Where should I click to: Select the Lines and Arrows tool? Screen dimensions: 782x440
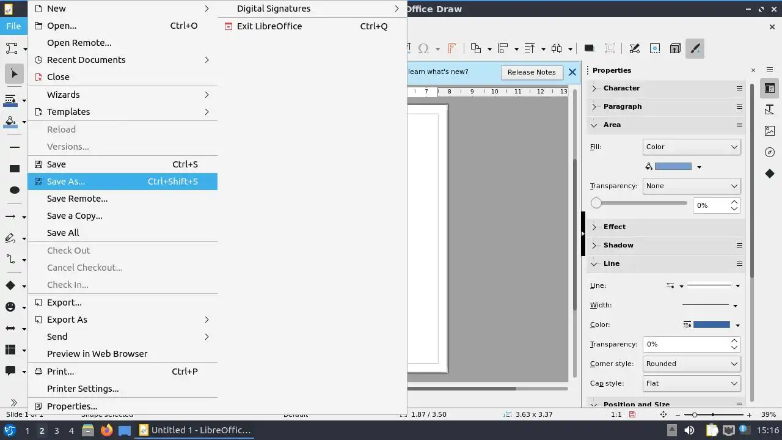click(10, 217)
